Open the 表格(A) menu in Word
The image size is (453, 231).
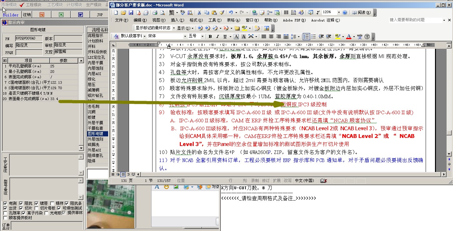click(x=234, y=20)
